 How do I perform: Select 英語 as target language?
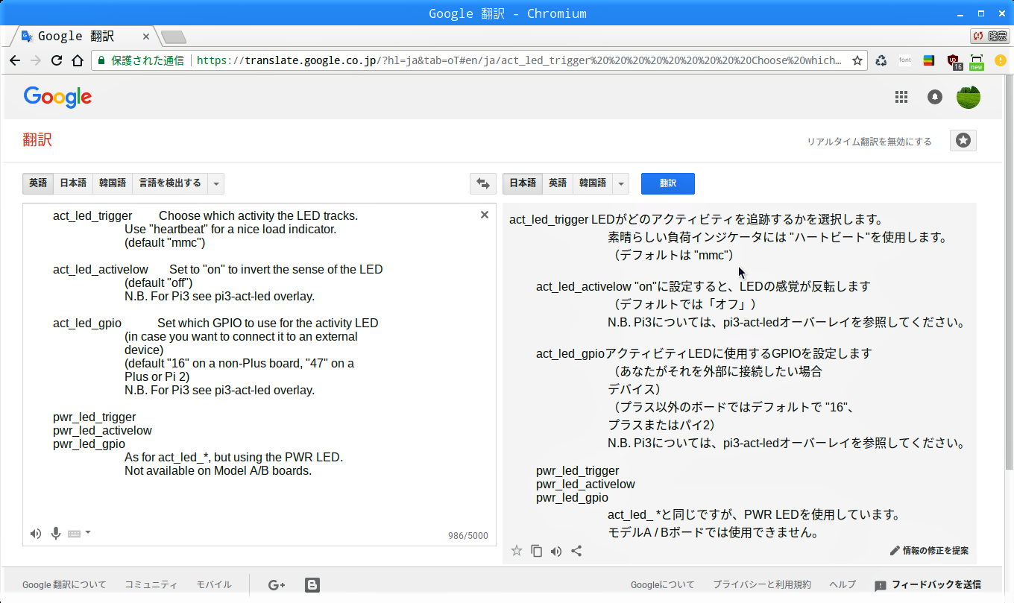[558, 183]
